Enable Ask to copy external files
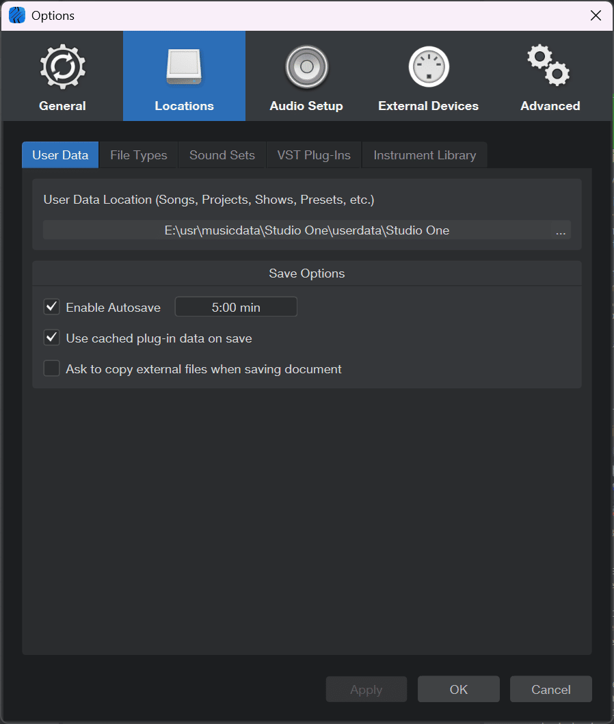The height and width of the screenshot is (724, 614). click(x=52, y=368)
